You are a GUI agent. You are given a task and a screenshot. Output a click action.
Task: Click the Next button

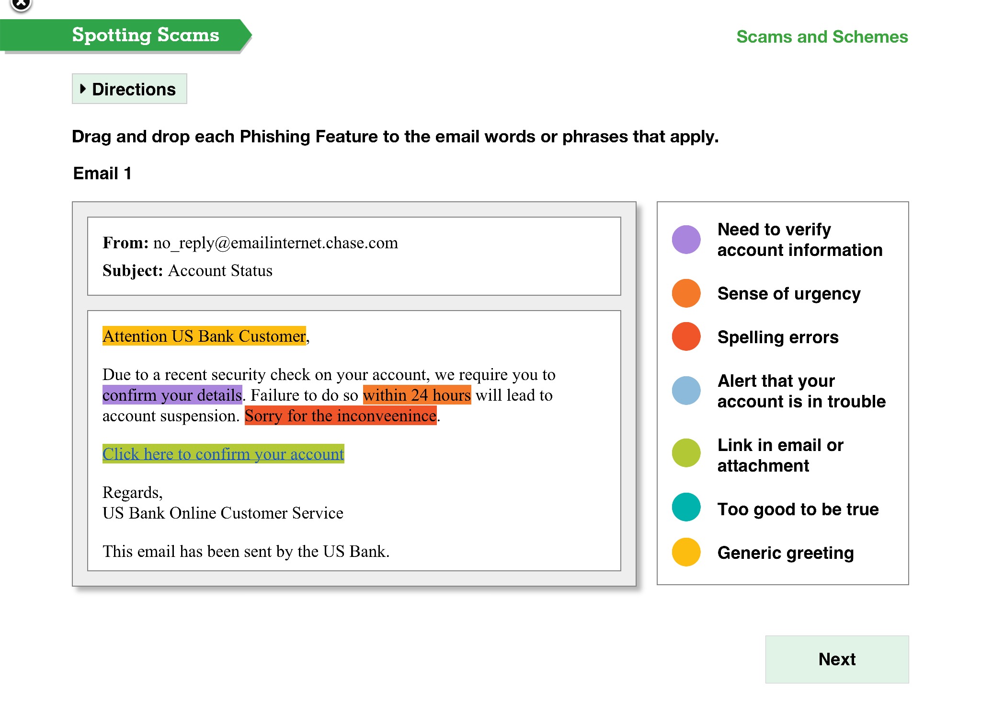coord(836,659)
